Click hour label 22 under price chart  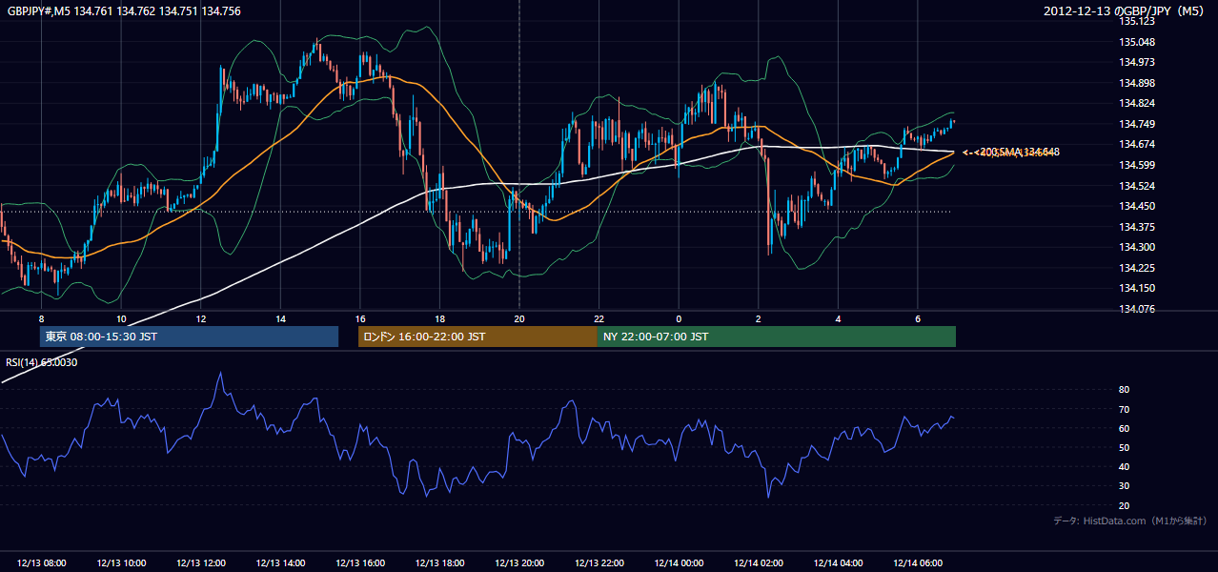click(x=599, y=318)
